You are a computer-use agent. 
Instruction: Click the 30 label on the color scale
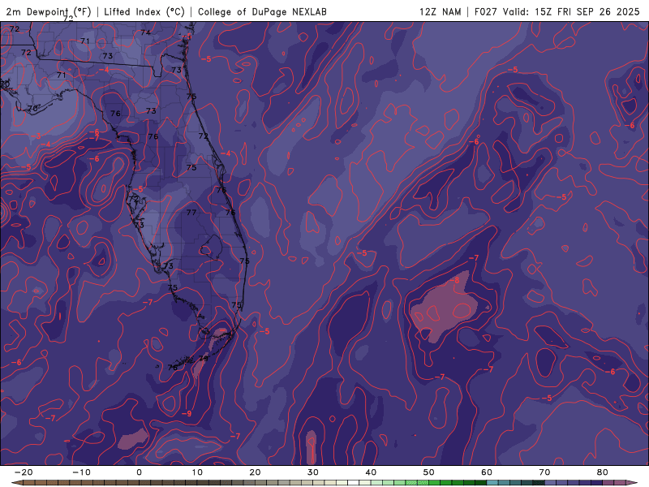(x=313, y=472)
